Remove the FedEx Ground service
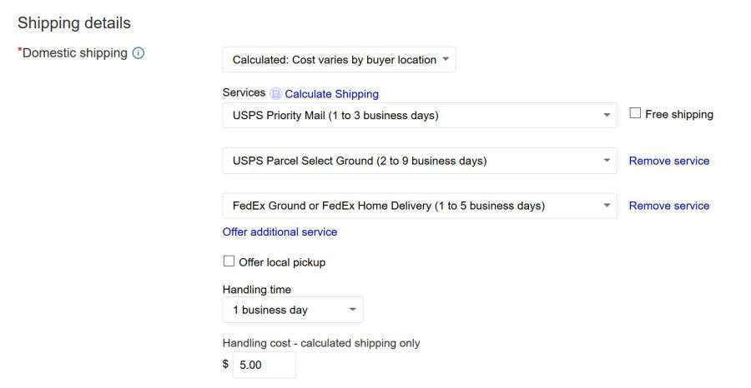751x388 pixels. click(x=668, y=206)
